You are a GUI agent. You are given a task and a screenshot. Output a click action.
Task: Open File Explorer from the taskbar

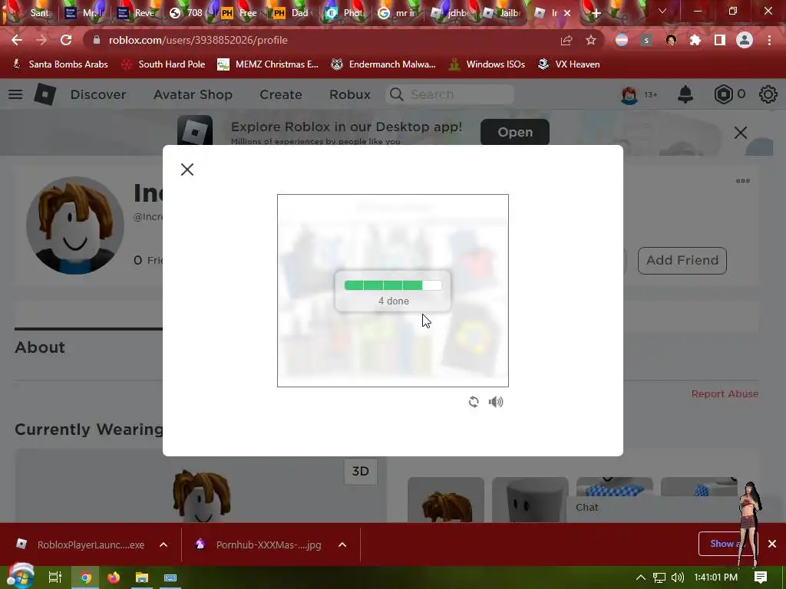click(x=142, y=577)
